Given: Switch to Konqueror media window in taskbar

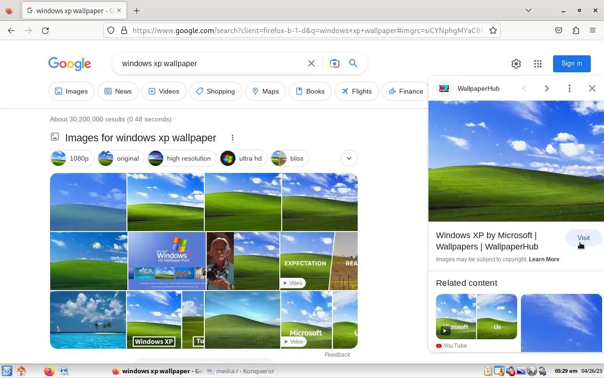Looking at the screenshot, I should pyautogui.click(x=241, y=371).
